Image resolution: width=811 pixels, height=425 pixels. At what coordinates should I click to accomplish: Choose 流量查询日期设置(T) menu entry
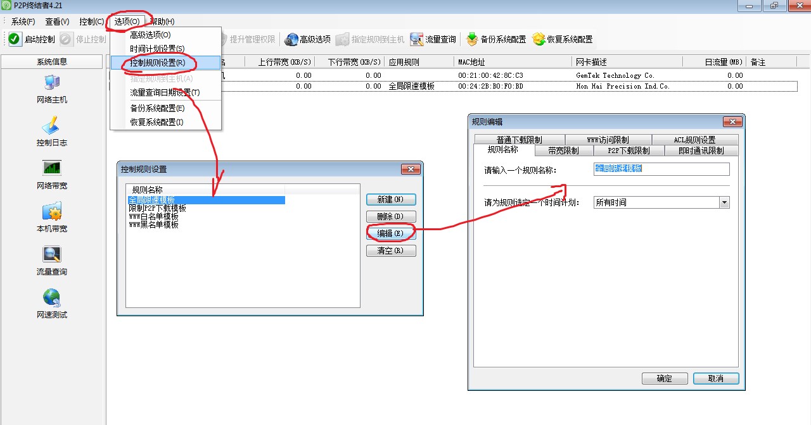click(x=165, y=92)
